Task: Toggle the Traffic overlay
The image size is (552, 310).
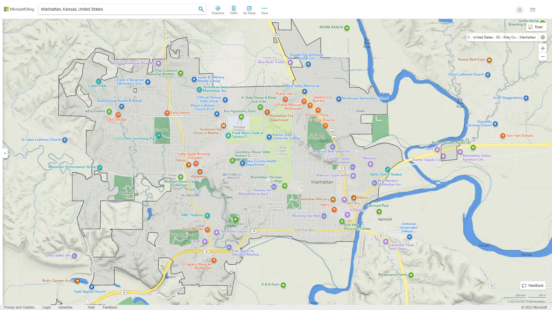Action: pos(234,9)
